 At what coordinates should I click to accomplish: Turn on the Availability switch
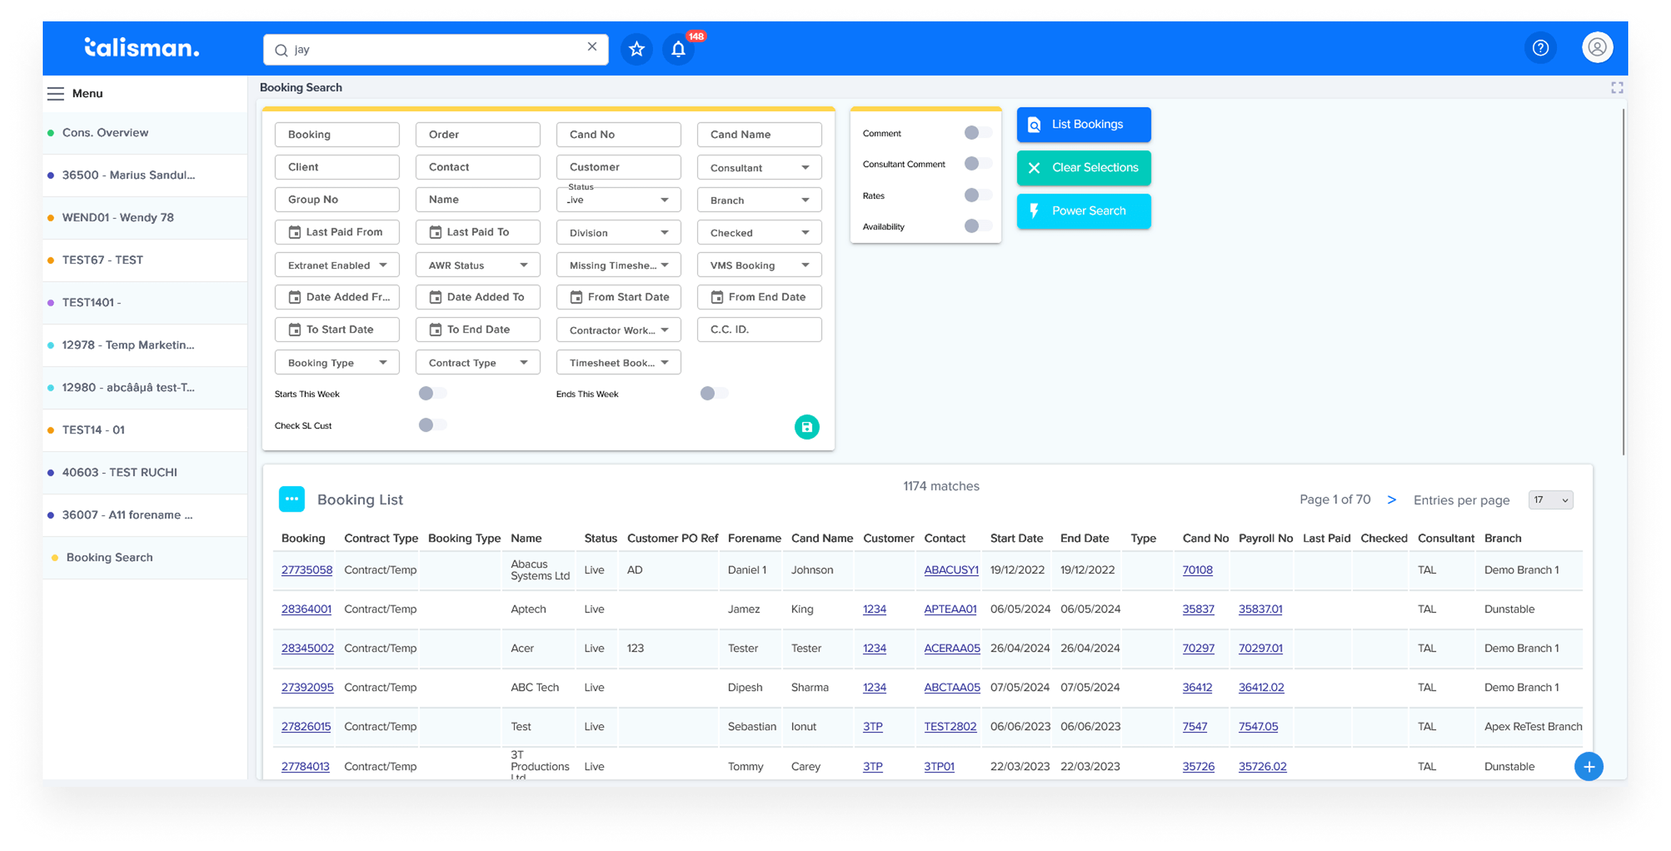(977, 227)
